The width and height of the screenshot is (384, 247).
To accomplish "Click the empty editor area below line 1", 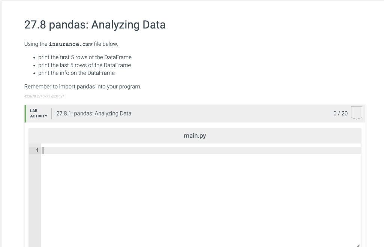I will [201, 199].
